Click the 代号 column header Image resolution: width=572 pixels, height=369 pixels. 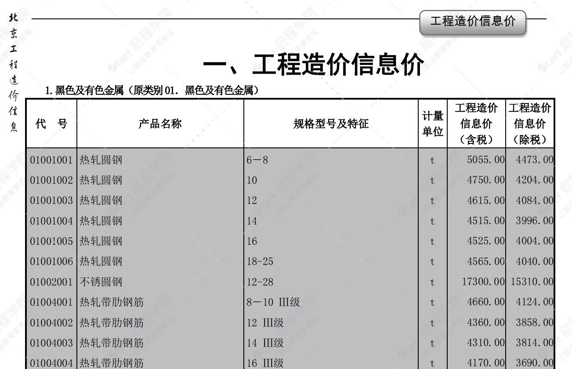pos(51,124)
